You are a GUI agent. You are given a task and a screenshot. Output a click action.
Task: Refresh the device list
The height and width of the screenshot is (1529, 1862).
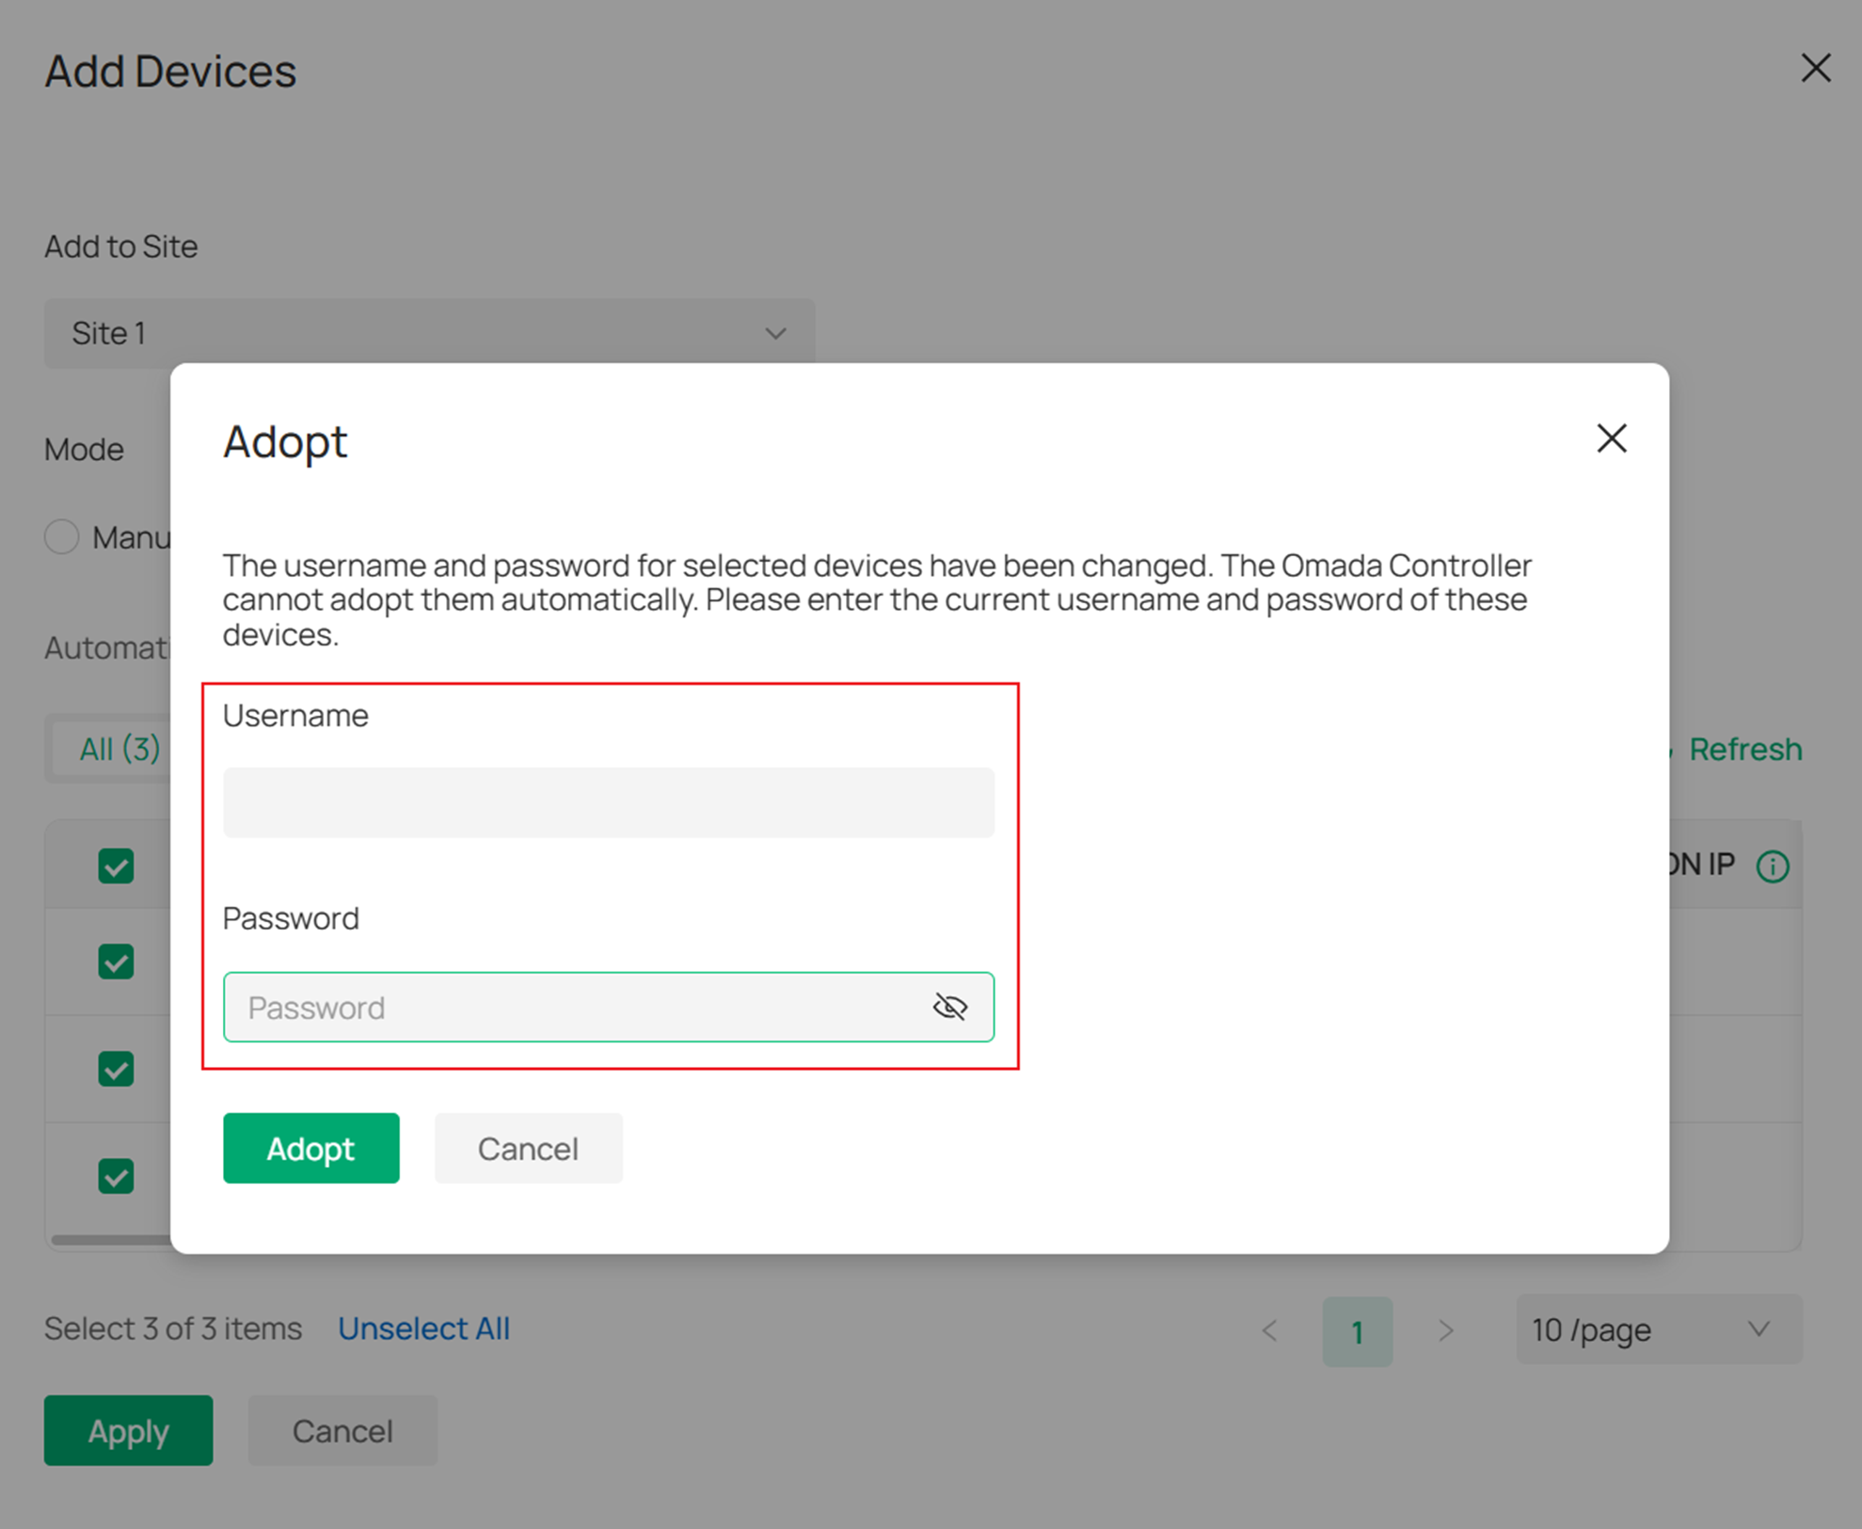click(x=1744, y=749)
